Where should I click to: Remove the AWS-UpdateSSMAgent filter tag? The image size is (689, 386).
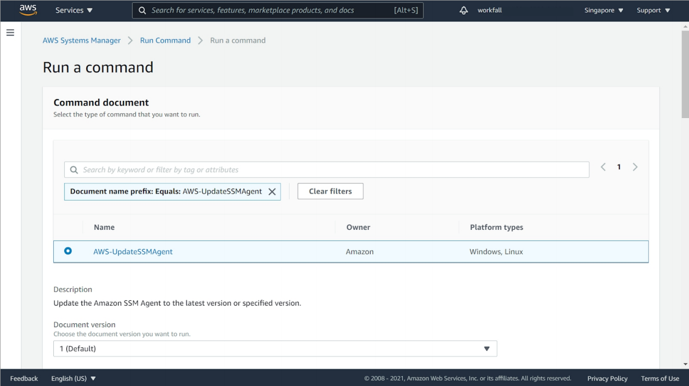pyautogui.click(x=272, y=192)
